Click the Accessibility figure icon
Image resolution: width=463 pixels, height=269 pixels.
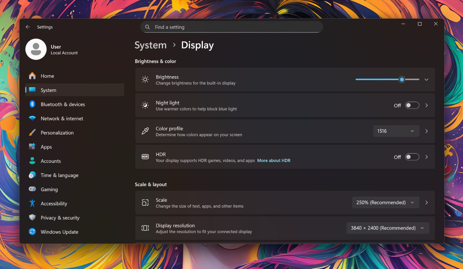[32, 203]
